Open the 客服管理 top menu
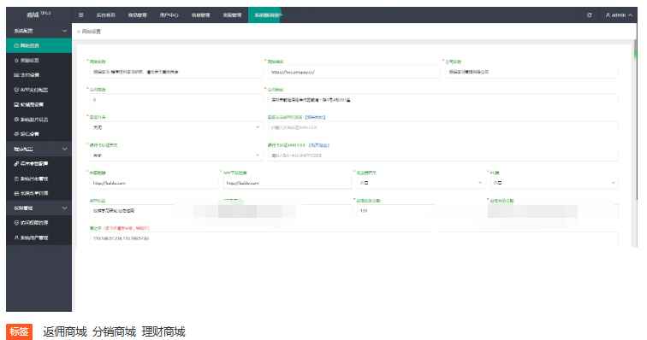The image size is (647, 340). [232, 15]
